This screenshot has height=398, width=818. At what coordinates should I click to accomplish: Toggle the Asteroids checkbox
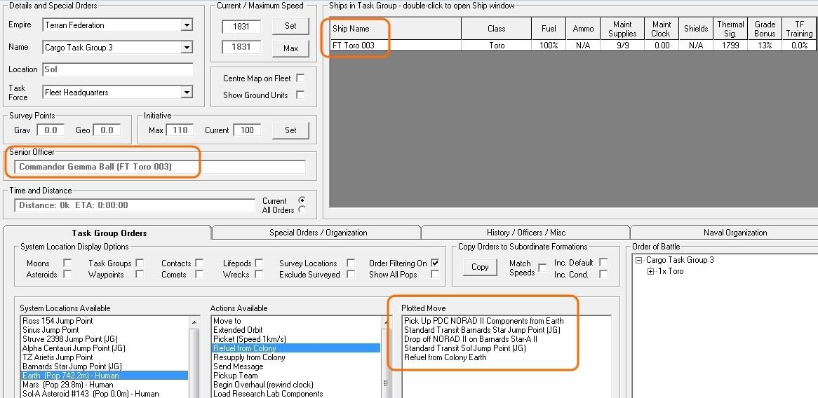pos(67,275)
